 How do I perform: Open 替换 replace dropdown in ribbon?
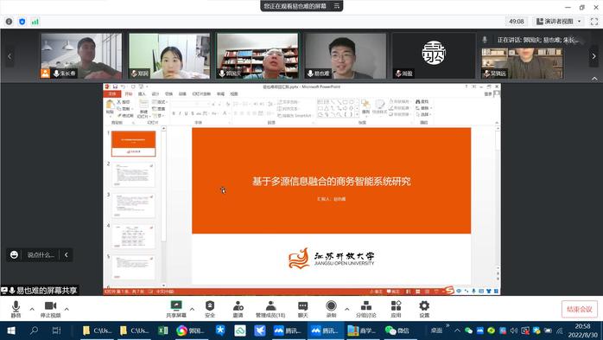point(423,108)
